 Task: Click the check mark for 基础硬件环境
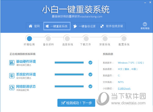pyautogui.click(x=90, y=63)
